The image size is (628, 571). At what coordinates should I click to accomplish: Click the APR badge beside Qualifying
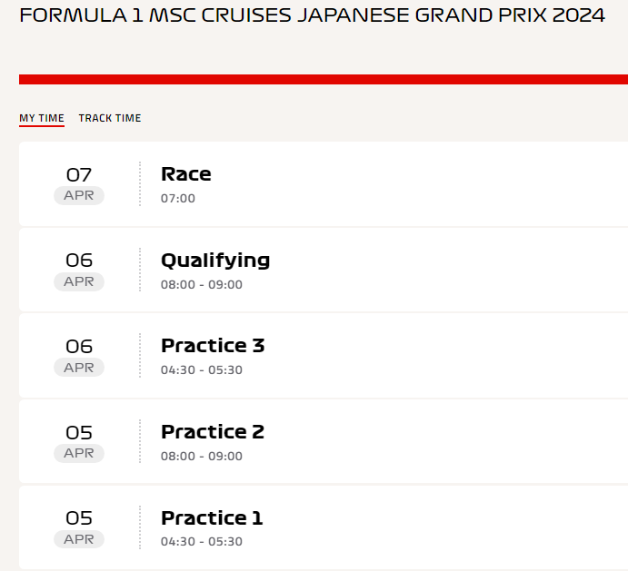(x=79, y=281)
